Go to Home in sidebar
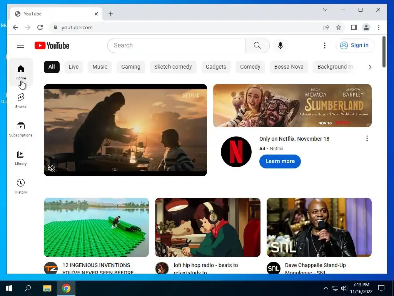The height and width of the screenshot is (296, 394). (x=21, y=72)
